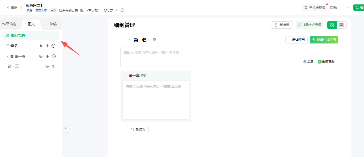Click the 退出 back arrow button
The image size is (364, 157).
pos(12,8)
